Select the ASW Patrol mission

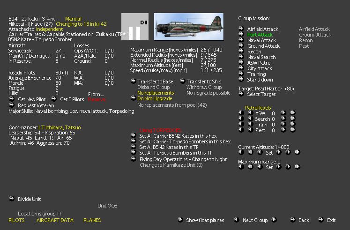point(241,62)
